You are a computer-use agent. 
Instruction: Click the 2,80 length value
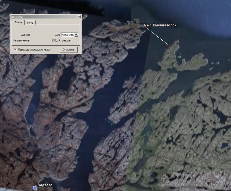pos(57,35)
